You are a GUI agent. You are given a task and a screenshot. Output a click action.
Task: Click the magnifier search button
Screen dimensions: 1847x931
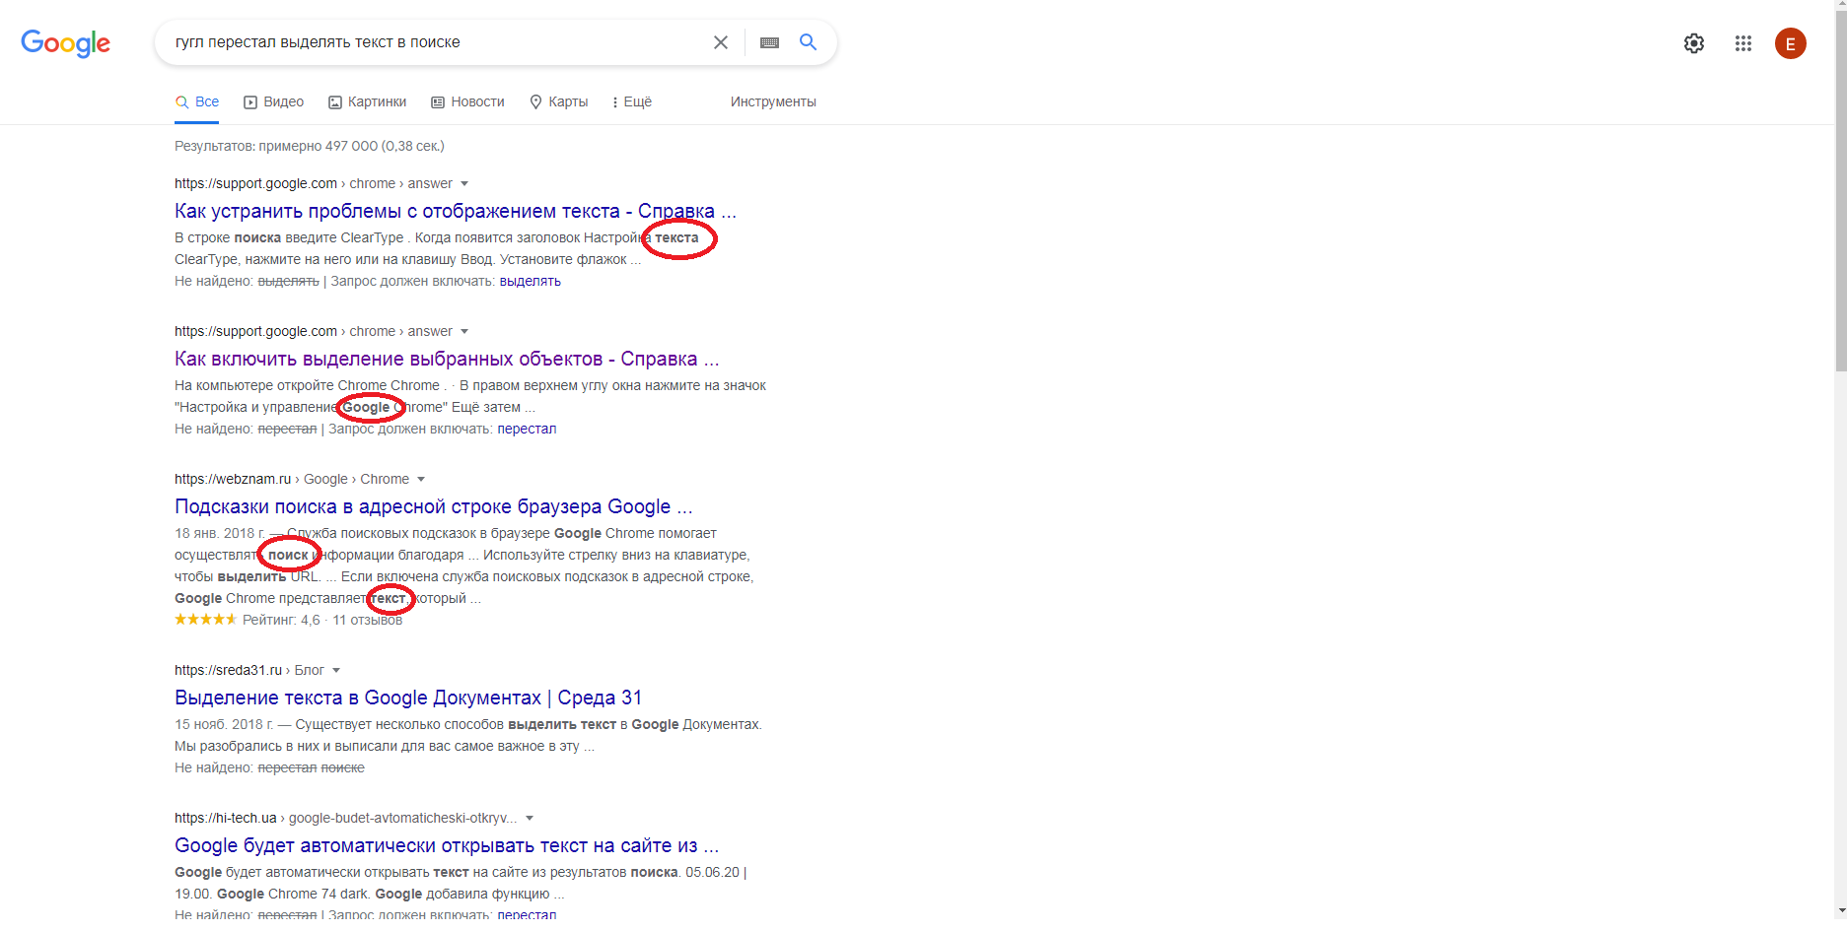pyautogui.click(x=808, y=42)
